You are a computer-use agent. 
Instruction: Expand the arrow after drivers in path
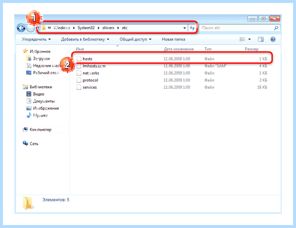pyautogui.click(x=118, y=28)
